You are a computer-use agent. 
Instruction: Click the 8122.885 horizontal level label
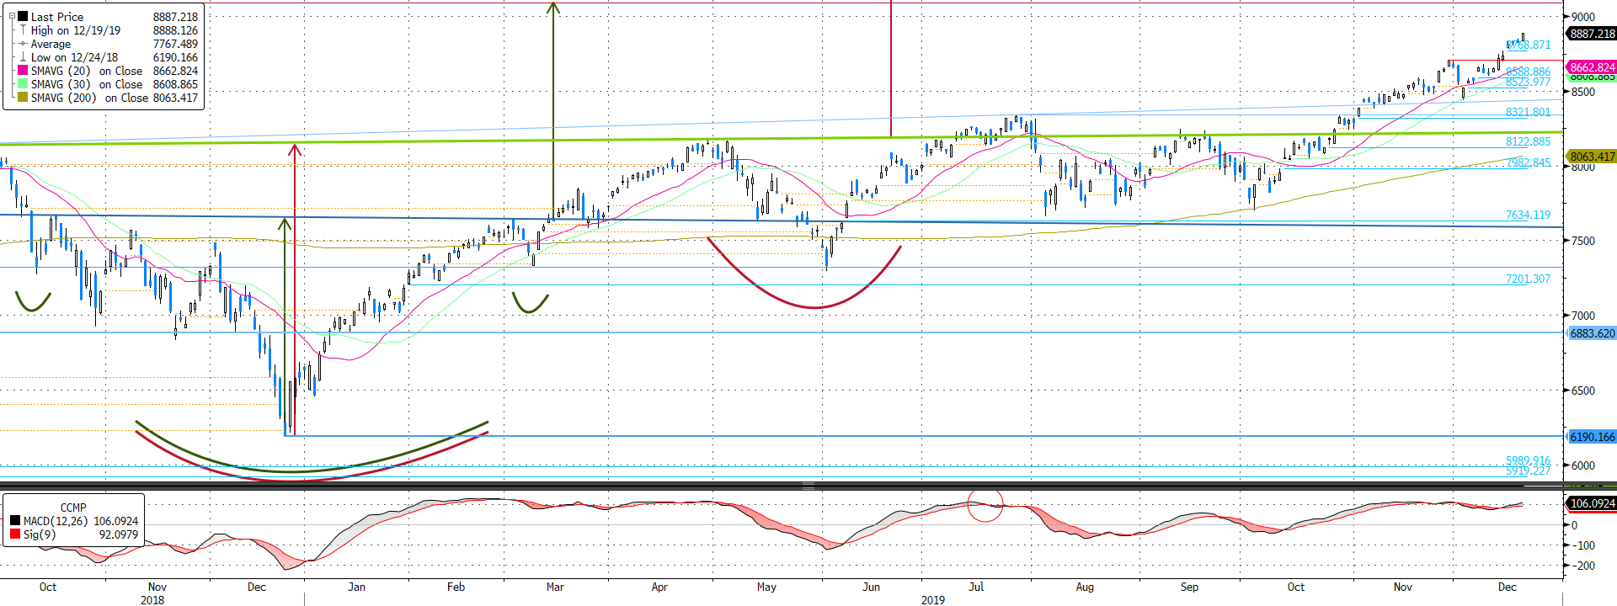pyautogui.click(x=1528, y=141)
